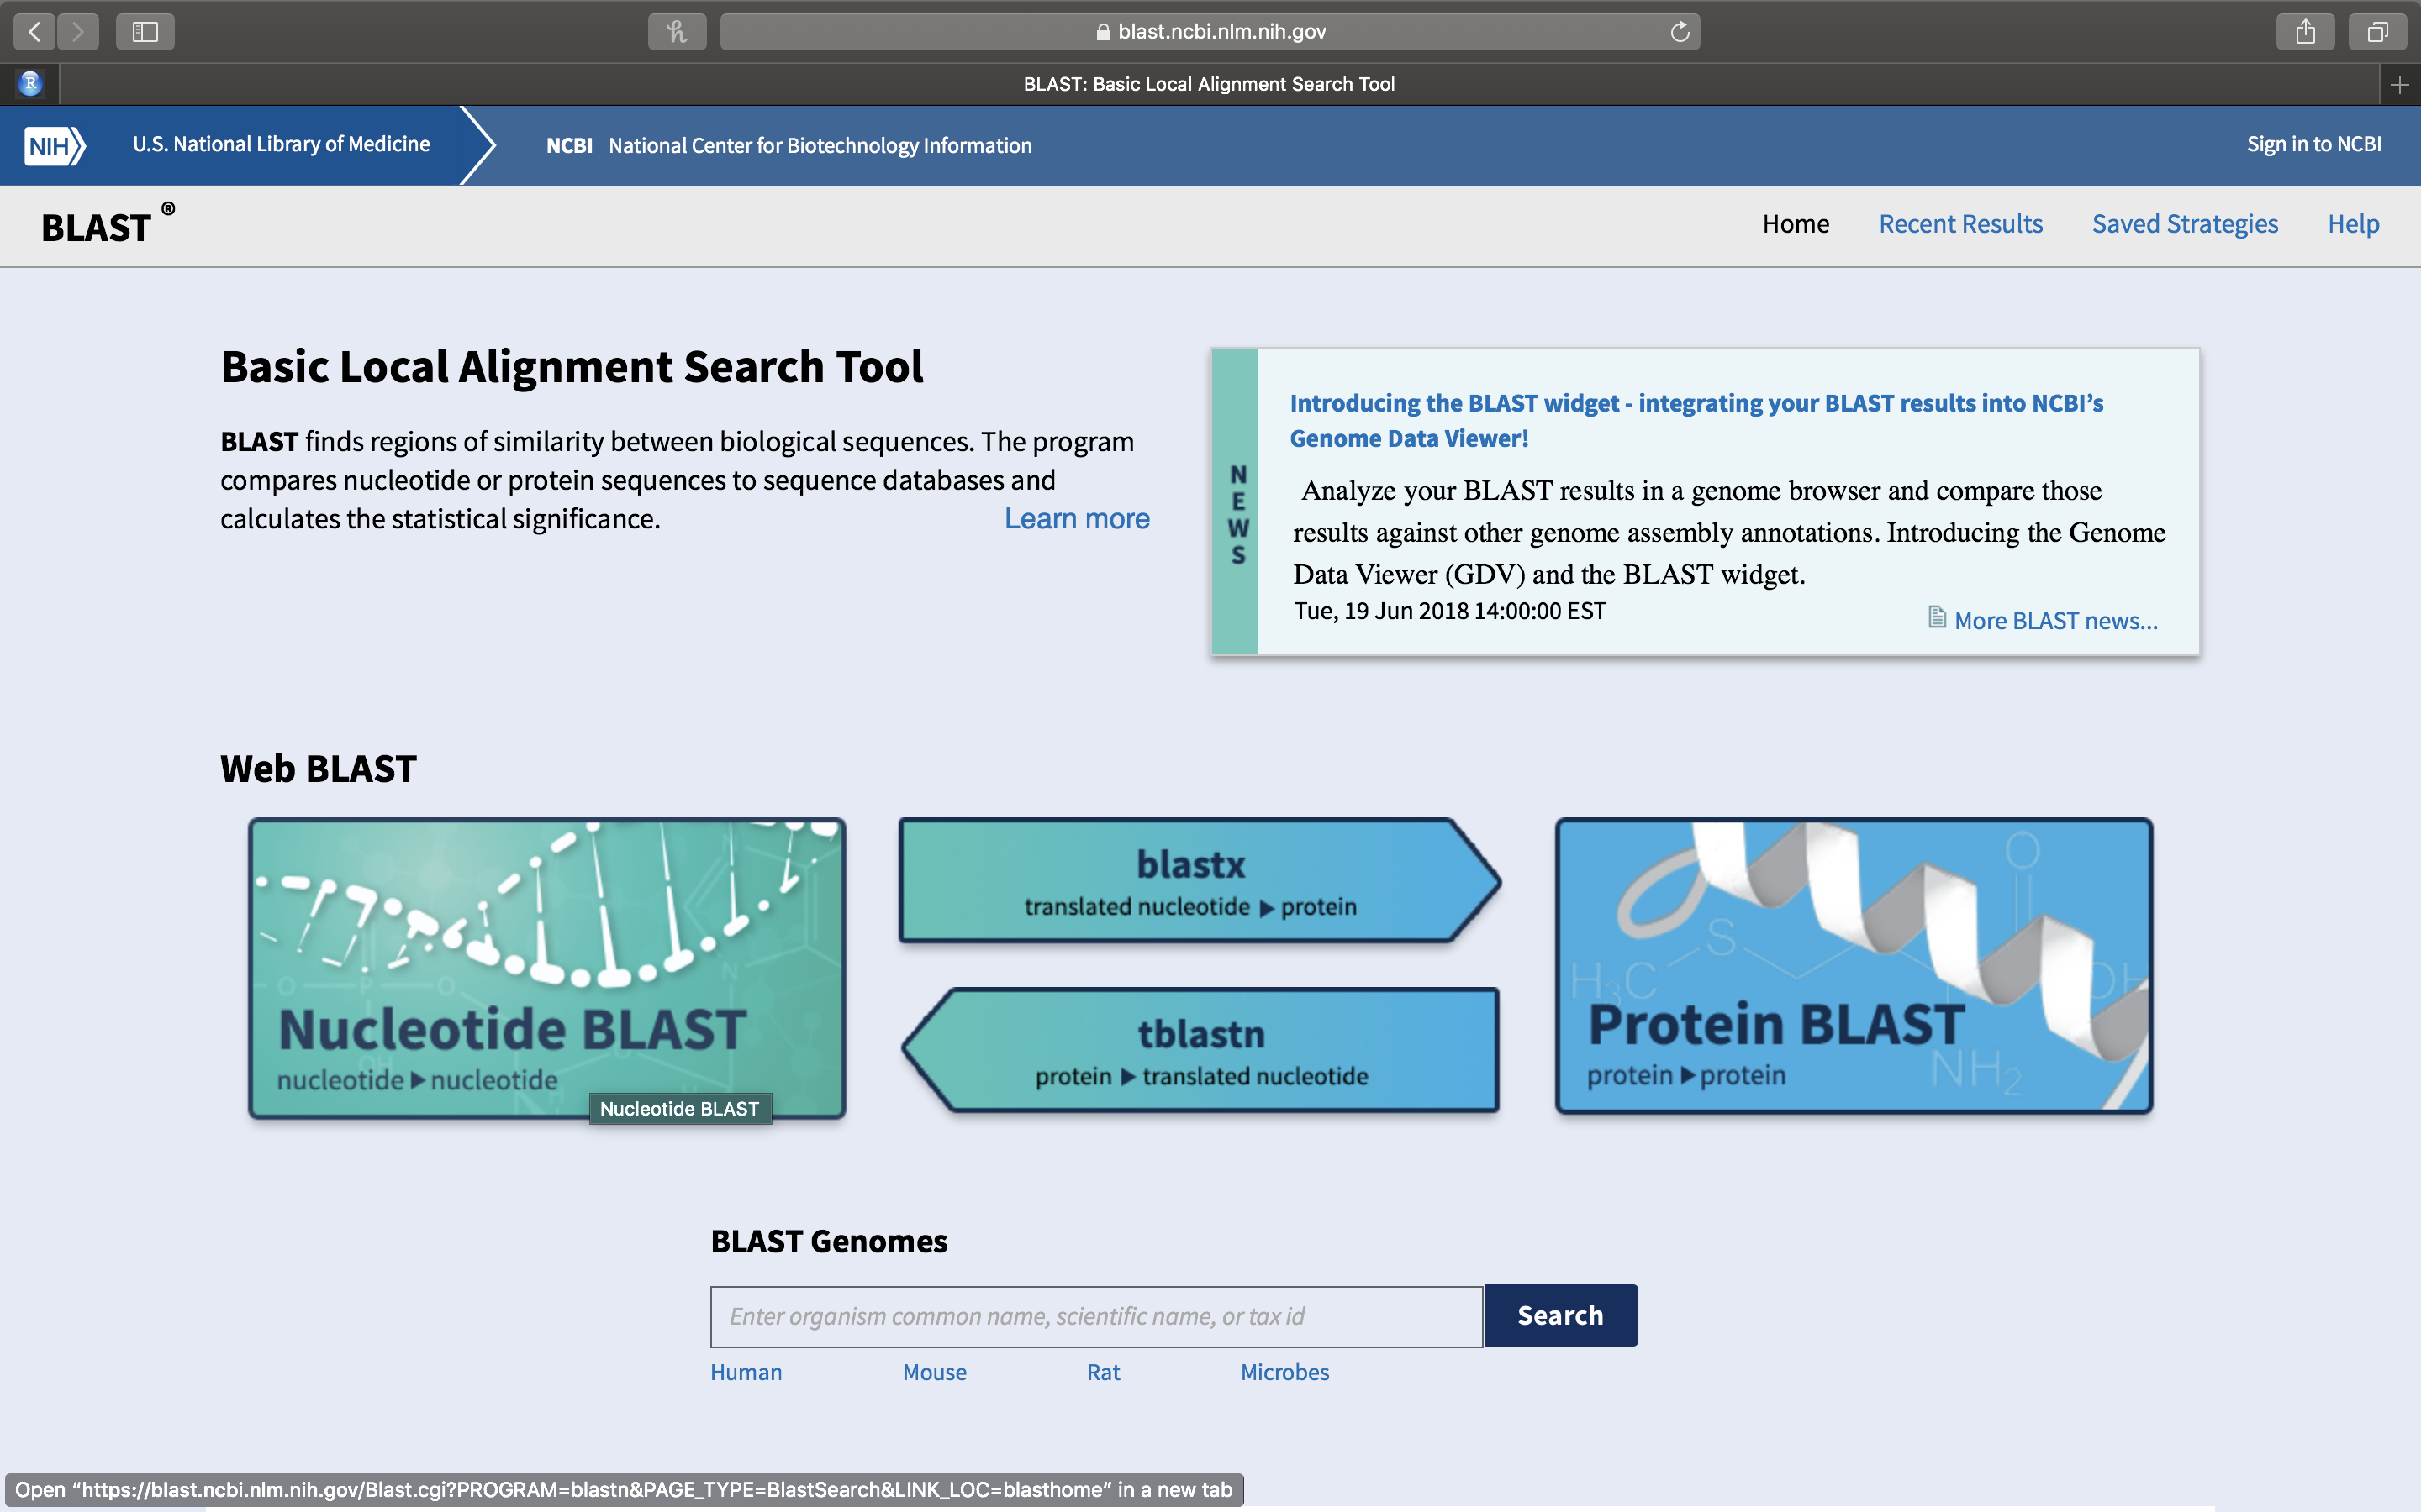
Task: Click the Help menu item
Action: coord(2355,223)
